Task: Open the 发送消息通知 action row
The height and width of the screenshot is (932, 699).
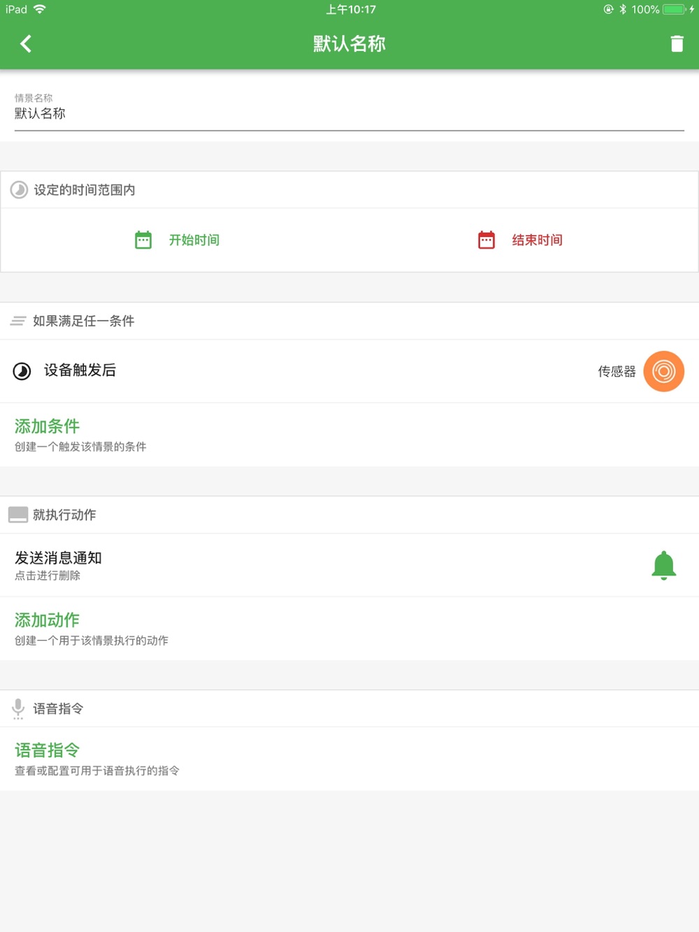Action: pos(349,565)
